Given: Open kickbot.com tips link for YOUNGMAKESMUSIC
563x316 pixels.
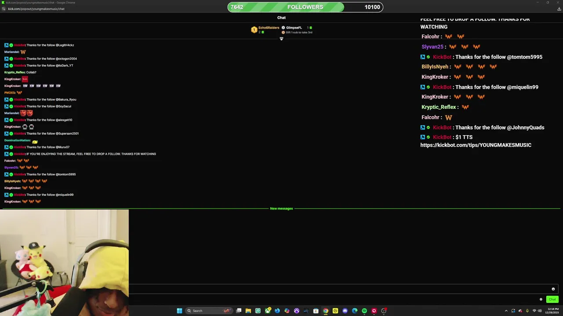Looking at the screenshot, I should coord(476,145).
